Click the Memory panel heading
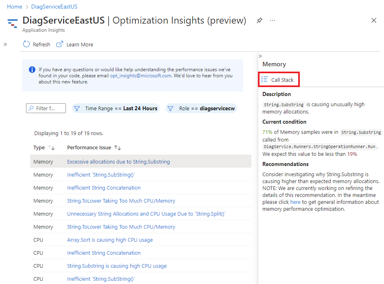The image size is (384, 284). point(274,64)
